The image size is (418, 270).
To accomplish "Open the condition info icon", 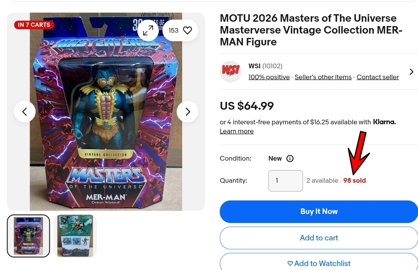I will click(x=290, y=159).
